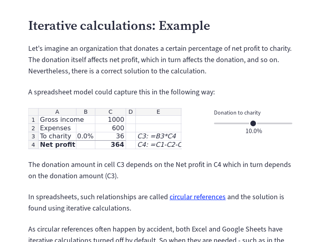This screenshot has width=323, height=242.
Task: Click row number 1
Action: point(33,120)
